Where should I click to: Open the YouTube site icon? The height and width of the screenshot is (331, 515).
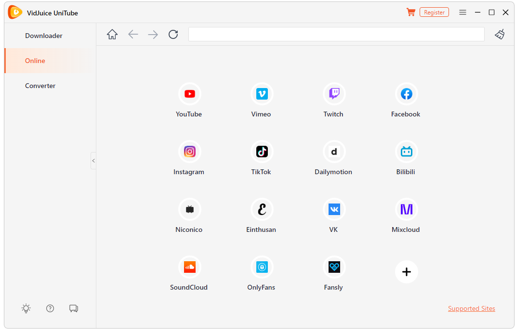189,94
